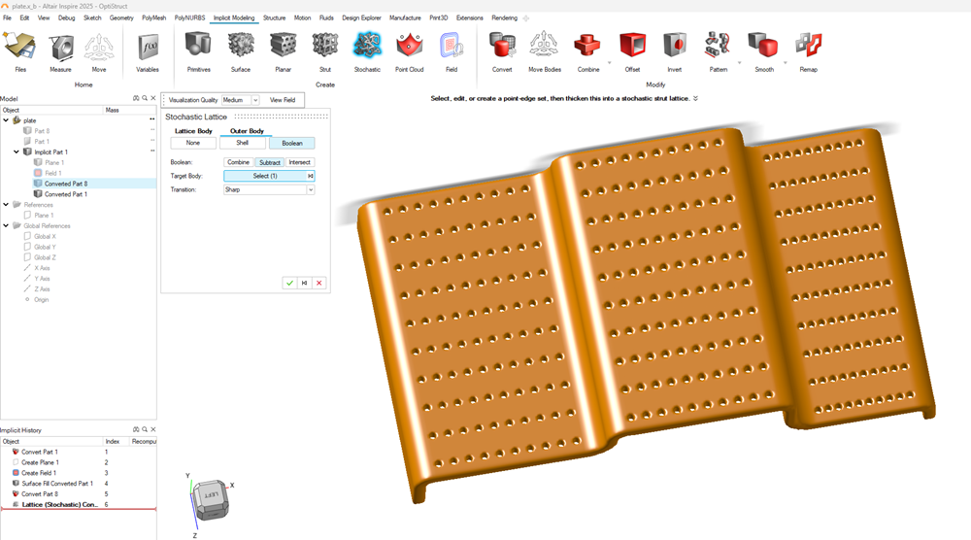Open the Remap tool
Image resolution: width=971 pixels, height=540 pixels.
pyautogui.click(x=808, y=51)
